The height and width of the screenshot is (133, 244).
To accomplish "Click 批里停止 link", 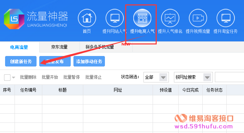I will point(93,77).
